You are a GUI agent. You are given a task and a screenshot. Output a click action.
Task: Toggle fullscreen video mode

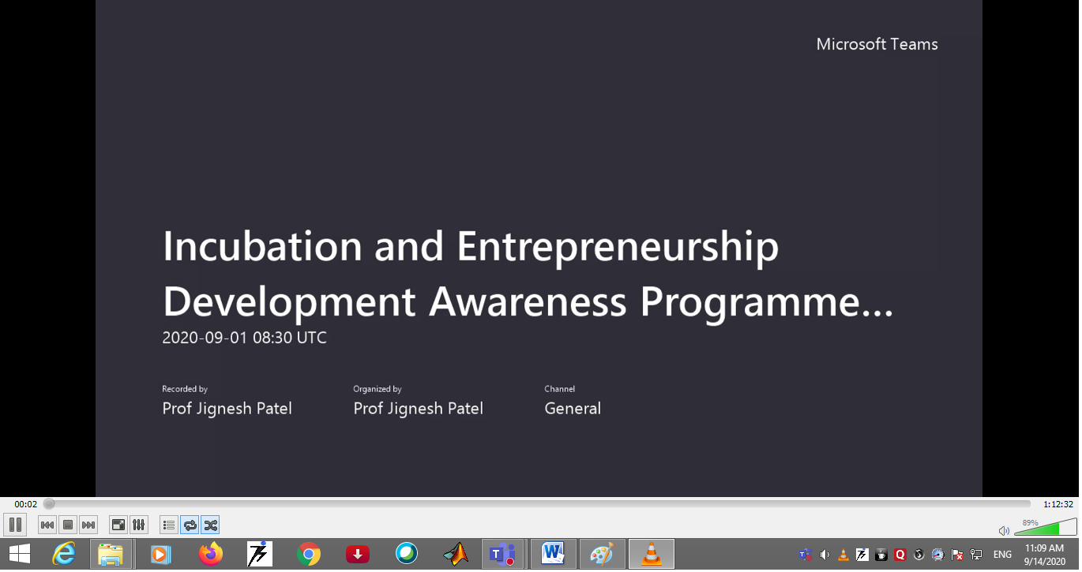[x=118, y=525]
